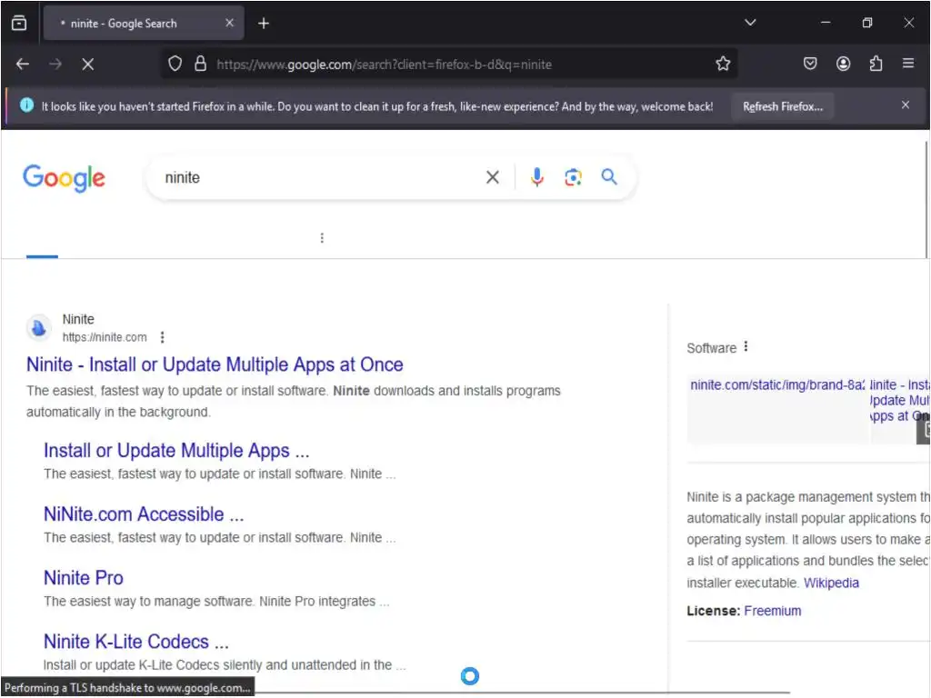Go to Google home via logo

pyautogui.click(x=65, y=178)
